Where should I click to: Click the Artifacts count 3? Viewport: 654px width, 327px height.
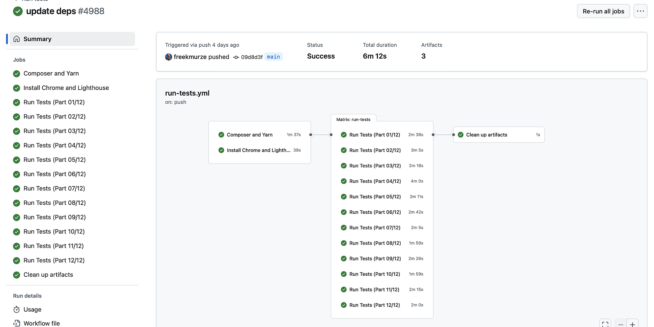pos(423,56)
